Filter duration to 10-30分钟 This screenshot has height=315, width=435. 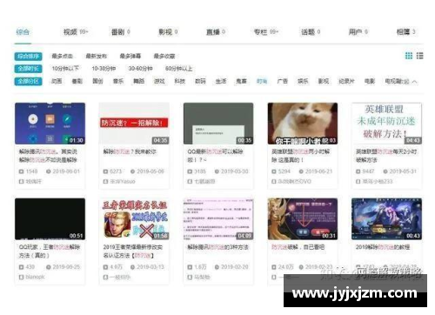pyautogui.click(x=104, y=69)
